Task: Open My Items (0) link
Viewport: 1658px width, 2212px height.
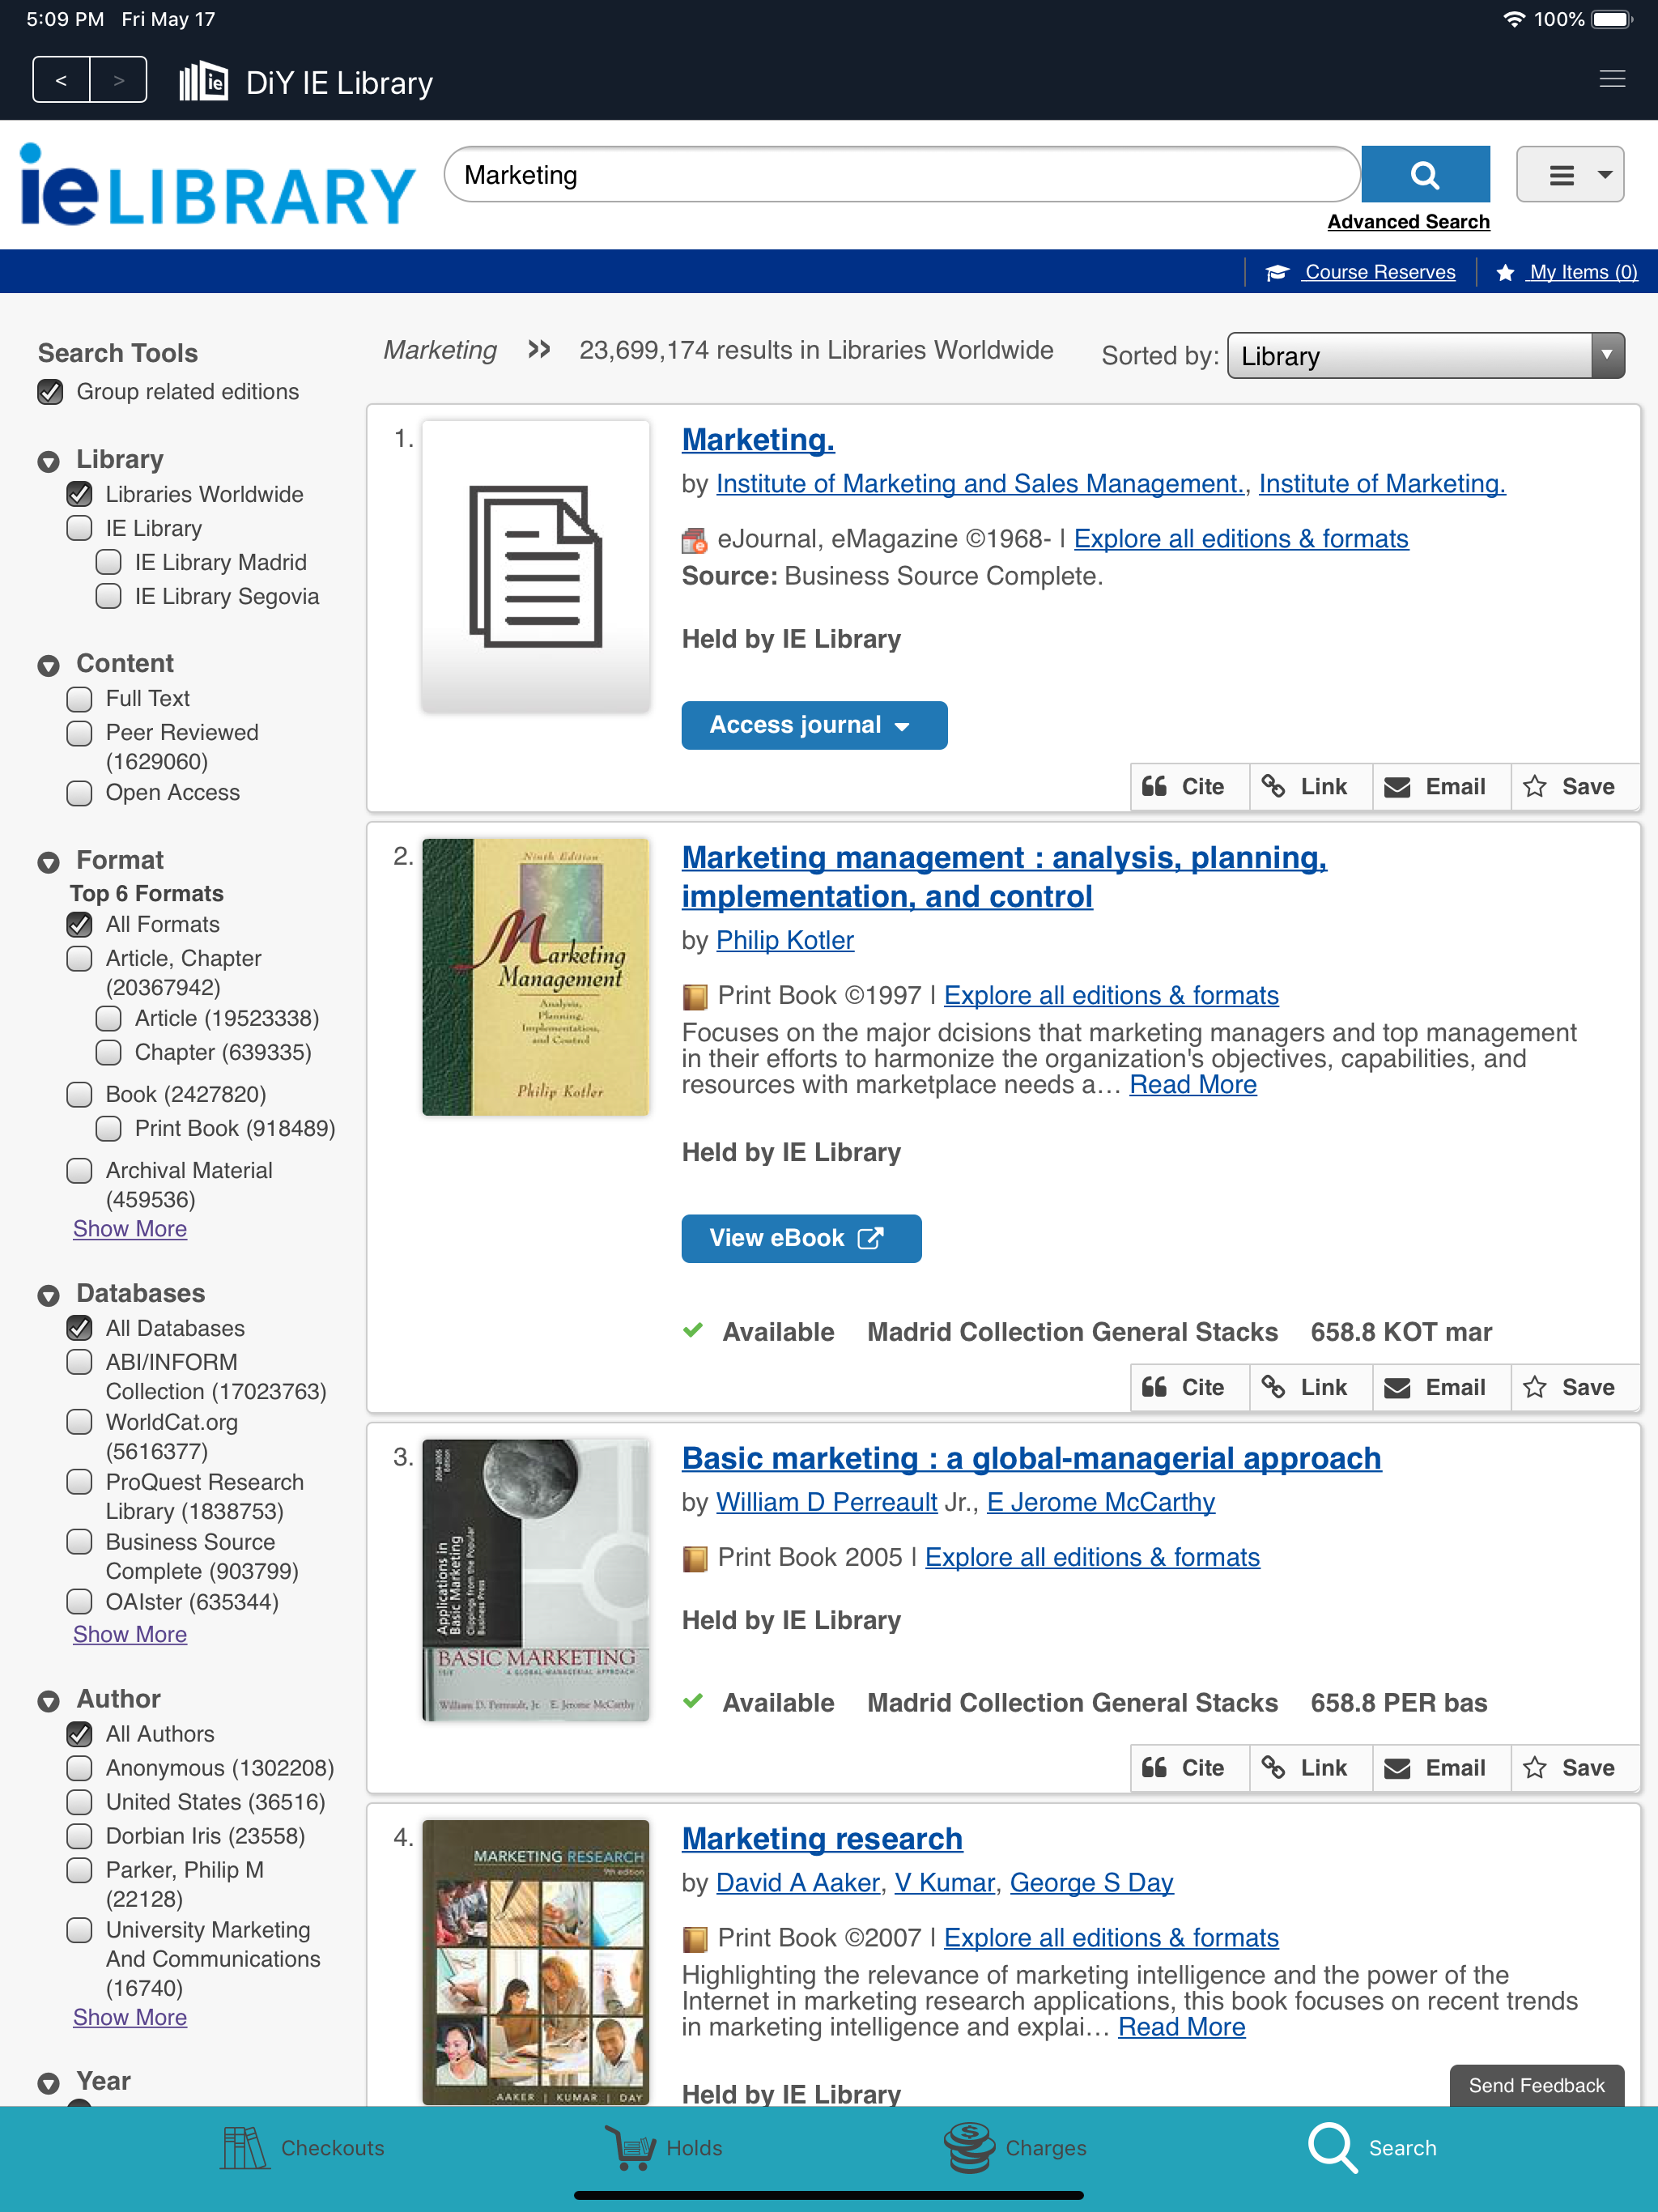Action: pyautogui.click(x=1567, y=272)
